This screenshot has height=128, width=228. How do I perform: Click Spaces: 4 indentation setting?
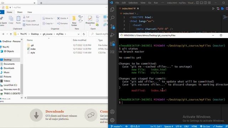[169, 127]
